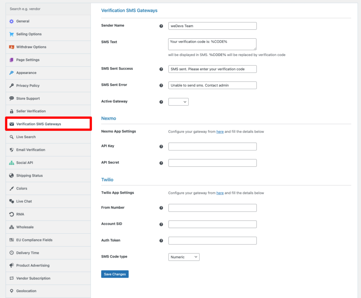Open the Vendor Subscription section
The height and width of the screenshot is (298, 361).
click(48, 278)
